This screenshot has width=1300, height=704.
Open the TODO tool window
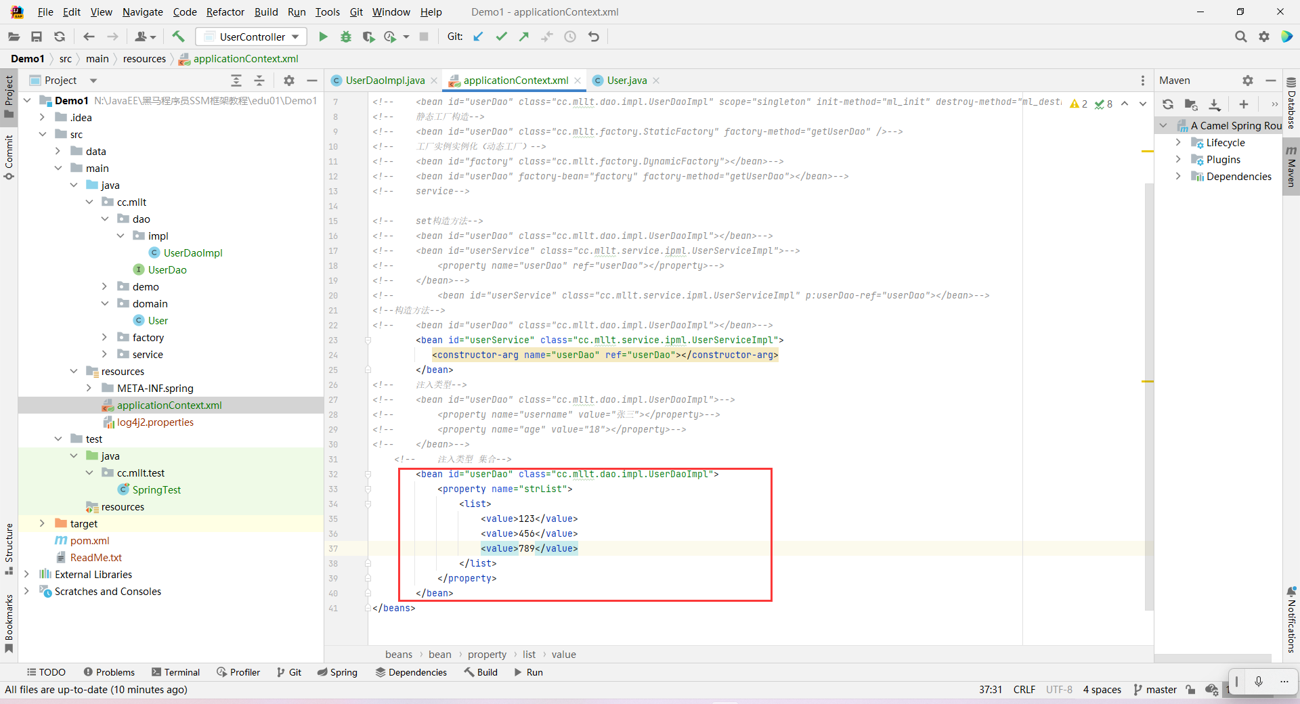click(46, 672)
